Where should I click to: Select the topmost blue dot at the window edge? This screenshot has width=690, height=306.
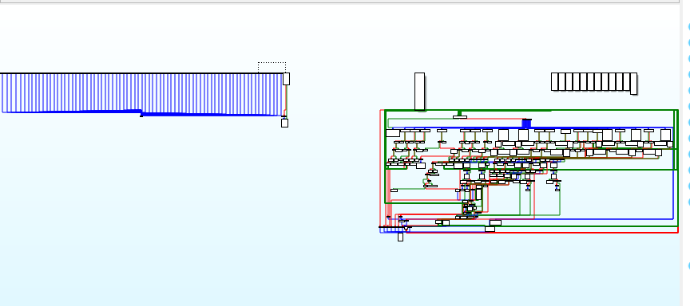(x=688, y=27)
